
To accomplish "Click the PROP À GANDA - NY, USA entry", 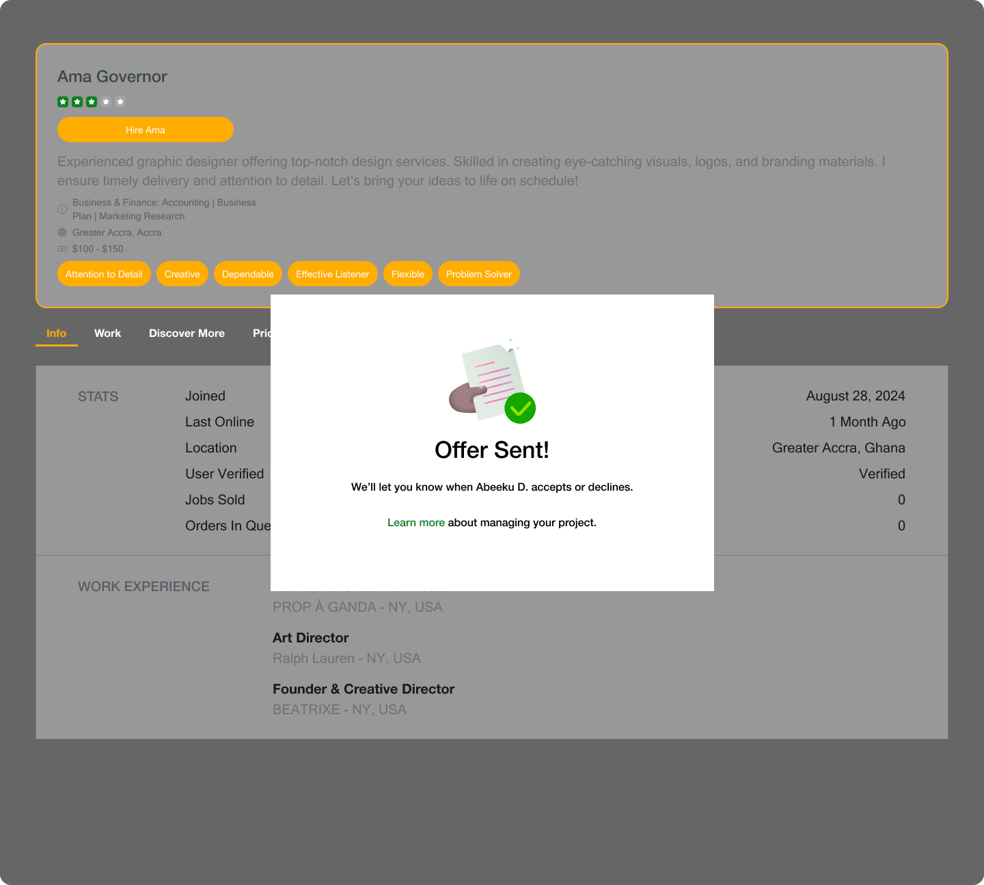I will (357, 608).
